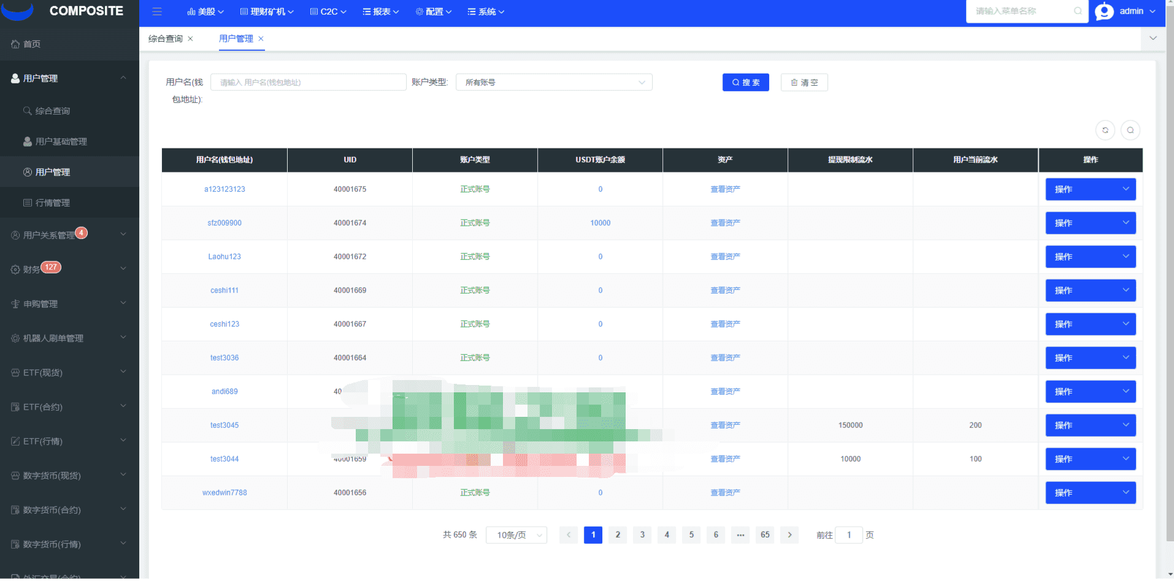This screenshot has width=1174, height=583.
Task: Click the blue 搜索 button
Action: tap(745, 82)
